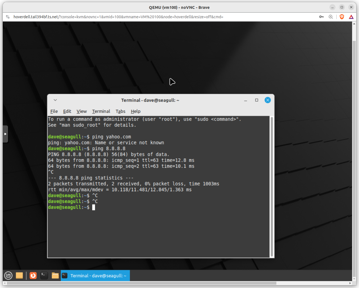The image size is (359, 288).
Task: Open the View menu in Terminal
Action: coord(82,111)
